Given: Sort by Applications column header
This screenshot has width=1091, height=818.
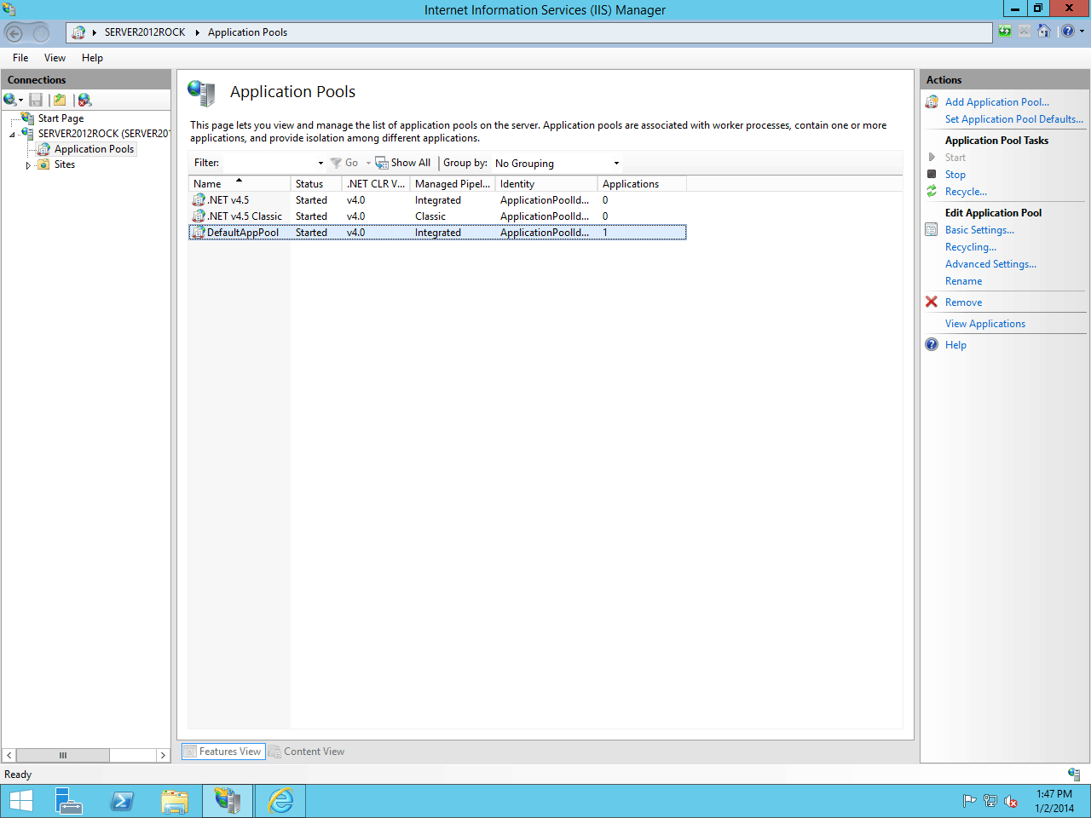Looking at the screenshot, I should 641,184.
